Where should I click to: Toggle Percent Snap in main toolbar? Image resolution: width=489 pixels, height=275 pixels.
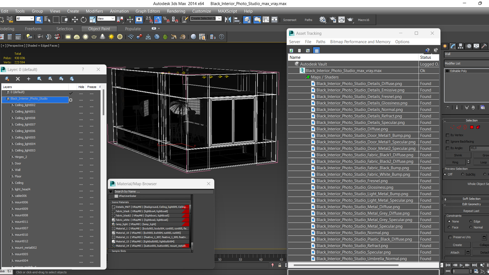click(166, 19)
